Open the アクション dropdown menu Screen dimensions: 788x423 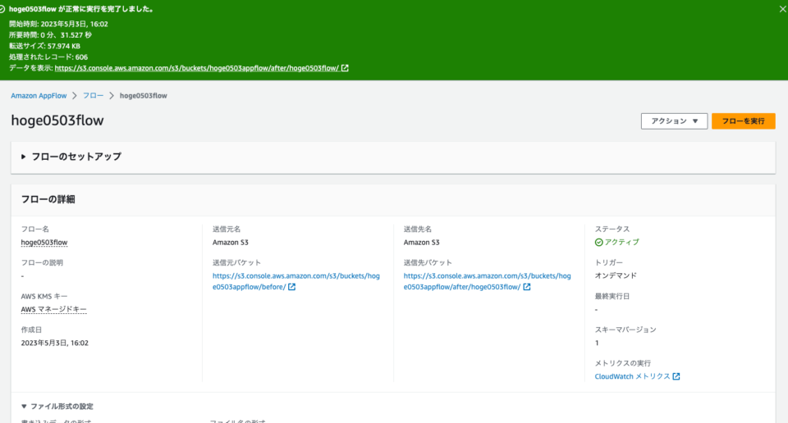pyautogui.click(x=674, y=121)
